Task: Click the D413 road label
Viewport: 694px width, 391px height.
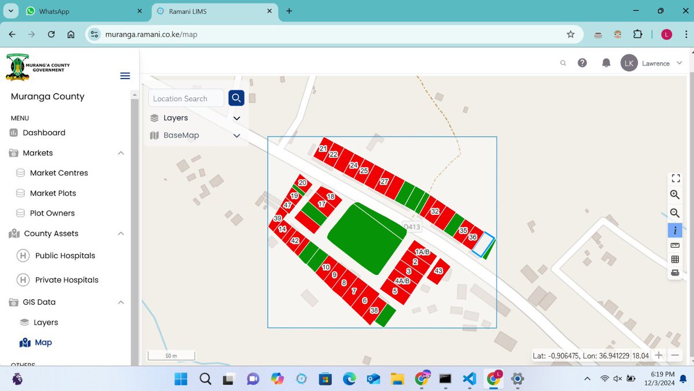Action: (412, 227)
